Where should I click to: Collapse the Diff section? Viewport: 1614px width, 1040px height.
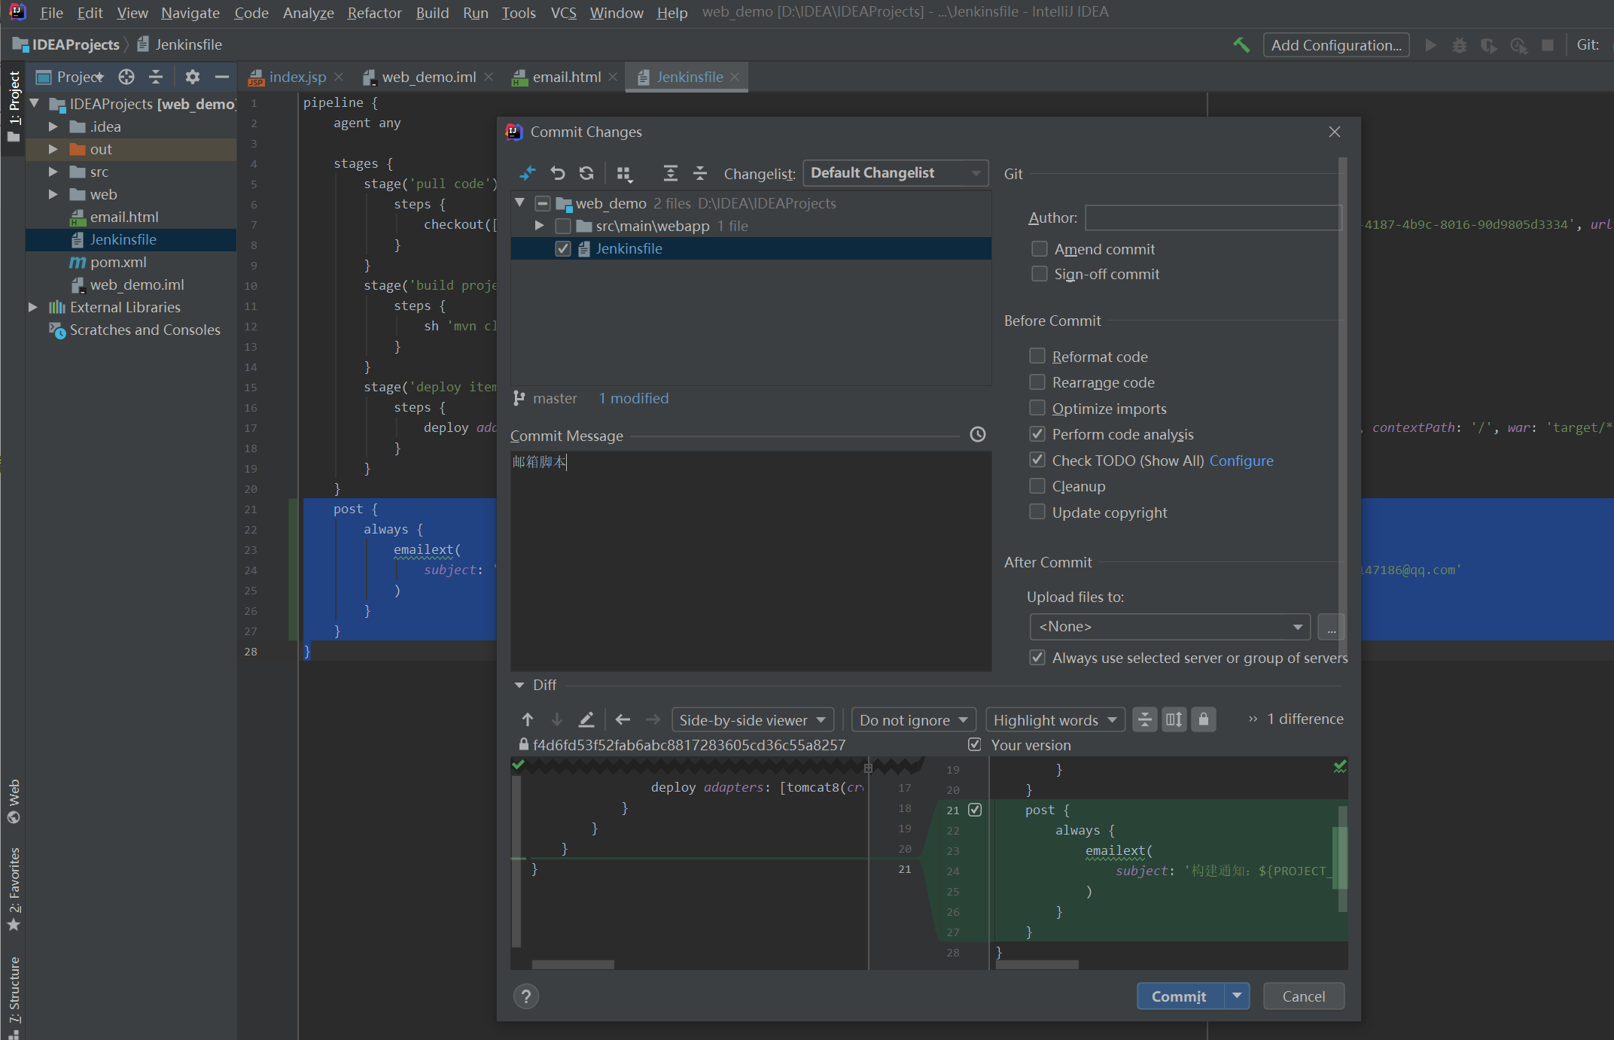click(x=519, y=685)
